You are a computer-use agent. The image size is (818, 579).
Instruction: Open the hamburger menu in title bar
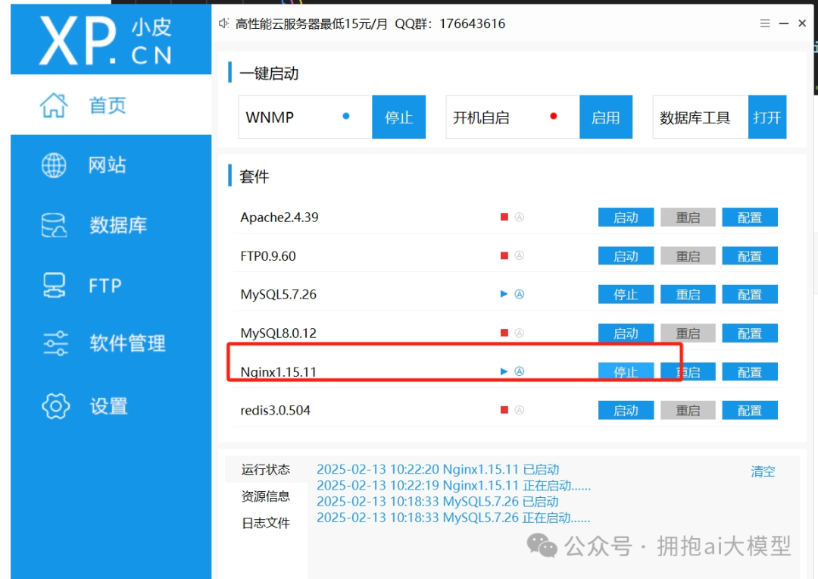click(766, 23)
